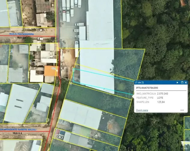Screen dimensions: 190x151
Task: Select IPTU:46470786200 title text
Action: click(x=147, y=88)
